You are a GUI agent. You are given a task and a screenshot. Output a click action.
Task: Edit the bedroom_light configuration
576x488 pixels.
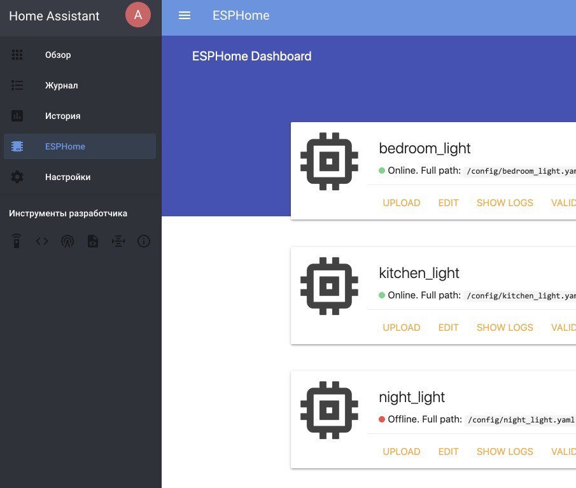(449, 203)
